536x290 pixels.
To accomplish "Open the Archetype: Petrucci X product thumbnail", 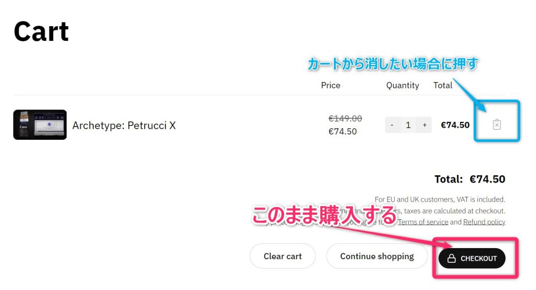I will click(40, 125).
